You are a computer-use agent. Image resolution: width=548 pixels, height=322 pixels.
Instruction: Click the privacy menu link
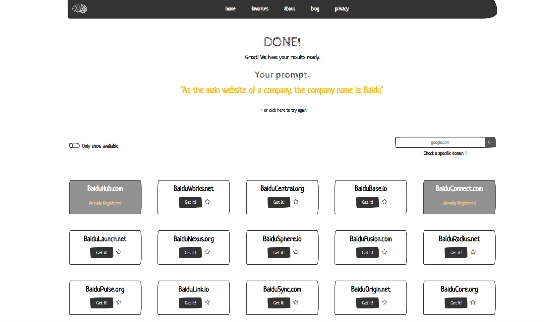pos(341,9)
